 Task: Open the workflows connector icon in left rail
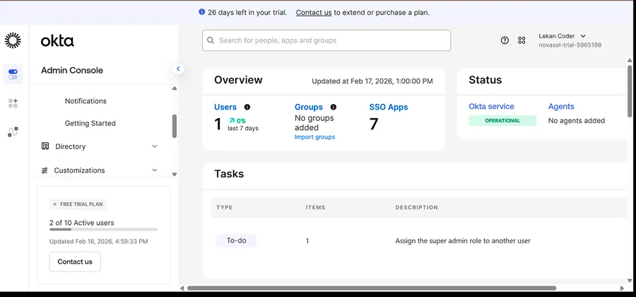(13, 132)
